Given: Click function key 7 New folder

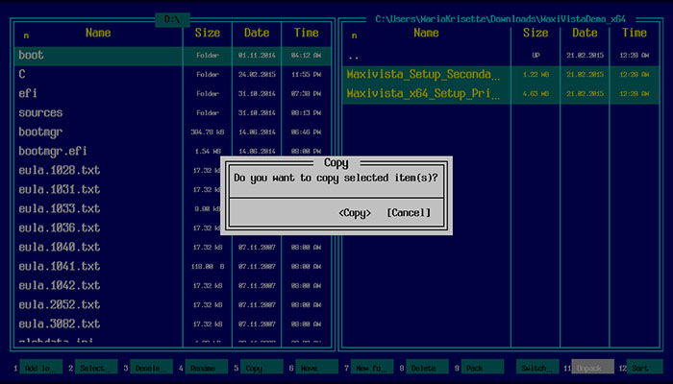Looking at the screenshot, I should 372,368.
